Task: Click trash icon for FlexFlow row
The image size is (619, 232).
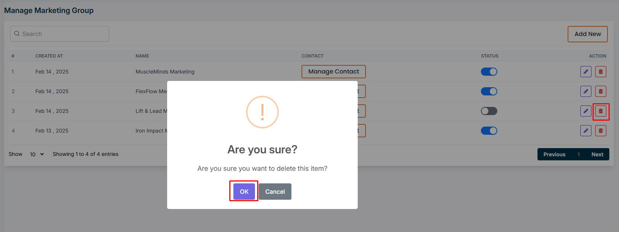Action: 600,91
